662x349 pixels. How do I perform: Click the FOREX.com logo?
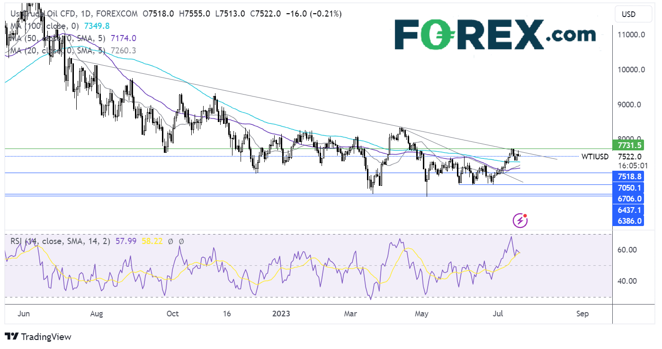(495, 34)
